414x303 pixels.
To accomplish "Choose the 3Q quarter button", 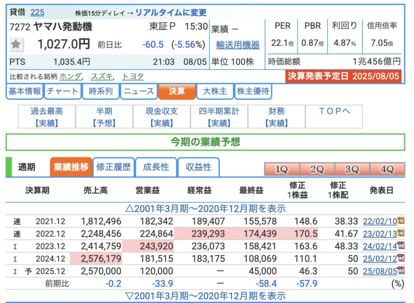I will coord(352,169).
